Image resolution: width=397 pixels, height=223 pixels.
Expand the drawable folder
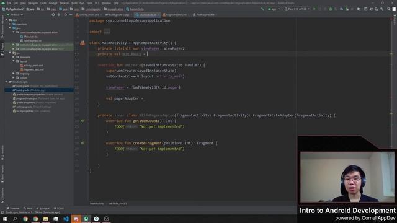point(14,57)
